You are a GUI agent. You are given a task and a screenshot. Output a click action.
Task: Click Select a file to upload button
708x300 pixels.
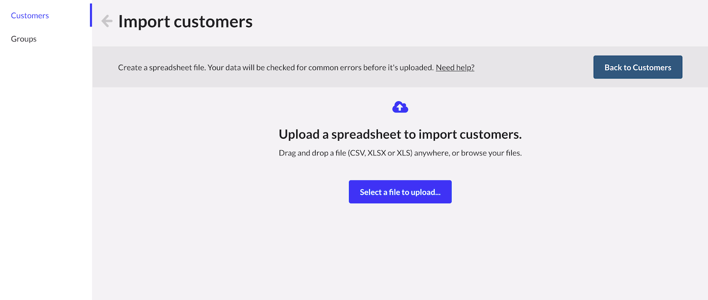[400, 192]
